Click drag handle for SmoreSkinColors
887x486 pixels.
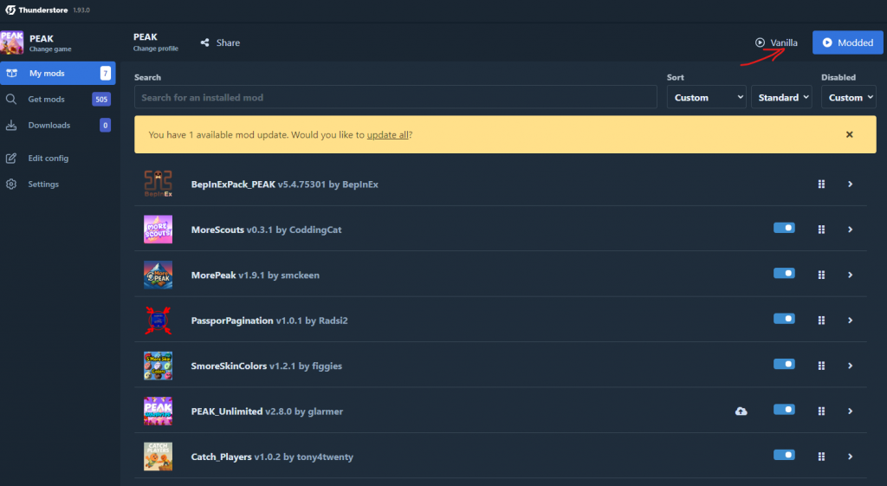pyautogui.click(x=821, y=366)
